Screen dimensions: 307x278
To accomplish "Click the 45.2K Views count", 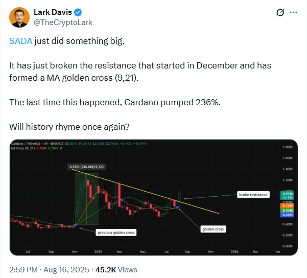I will [120, 269].
